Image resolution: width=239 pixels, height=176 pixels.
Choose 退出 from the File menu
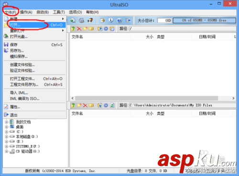click(34, 115)
